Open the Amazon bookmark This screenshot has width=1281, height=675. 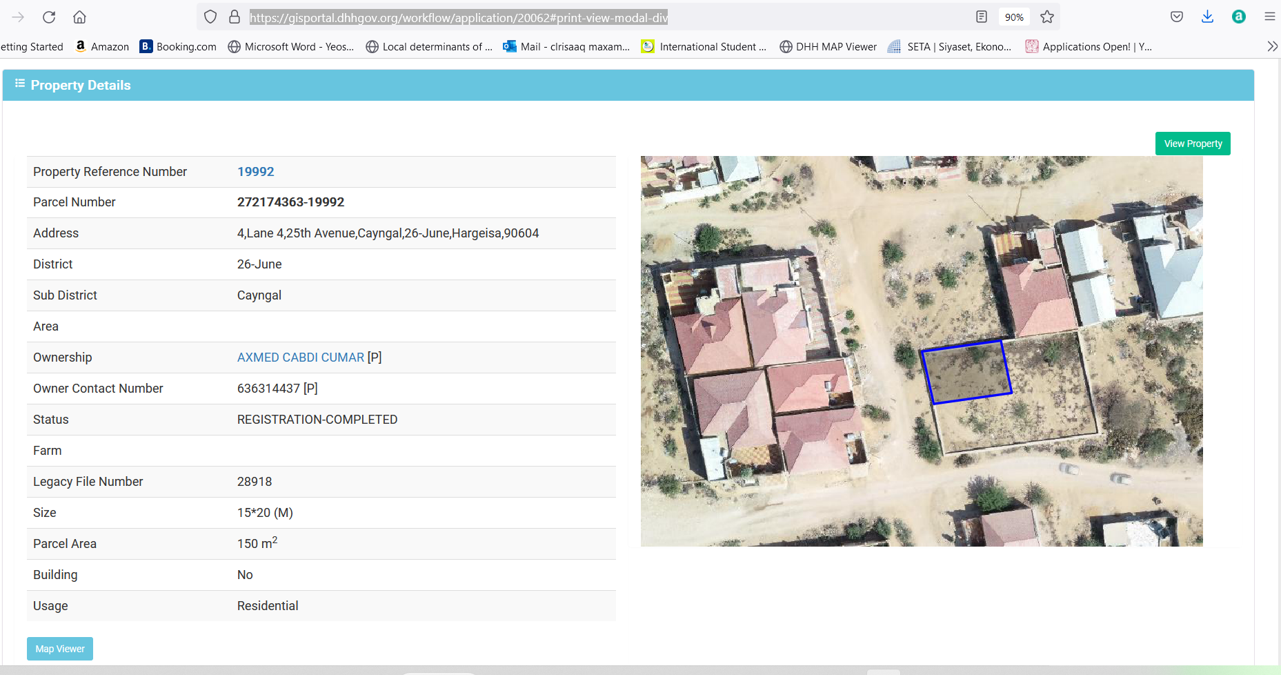(102, 46)
